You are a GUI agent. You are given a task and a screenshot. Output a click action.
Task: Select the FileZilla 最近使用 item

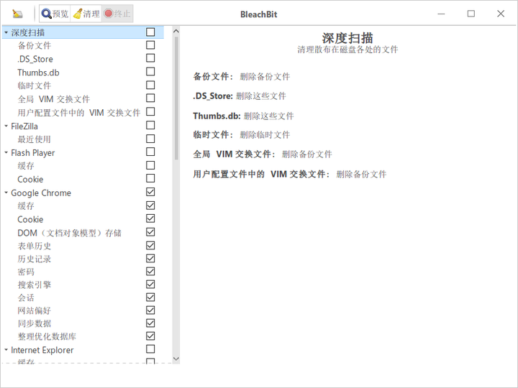coord(35,139)
